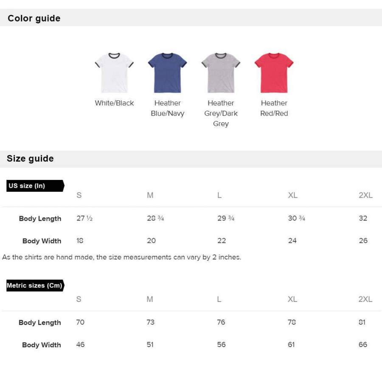Click Body Width row label in Metric table
Viewport: 382px width, 382px height.
pyautogui.click(x=42, y=345)
